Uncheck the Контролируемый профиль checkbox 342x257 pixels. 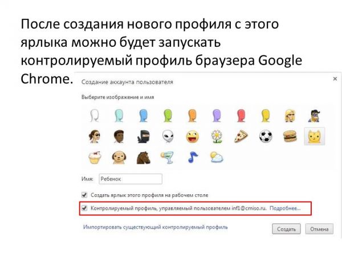(x=84, y=208)
